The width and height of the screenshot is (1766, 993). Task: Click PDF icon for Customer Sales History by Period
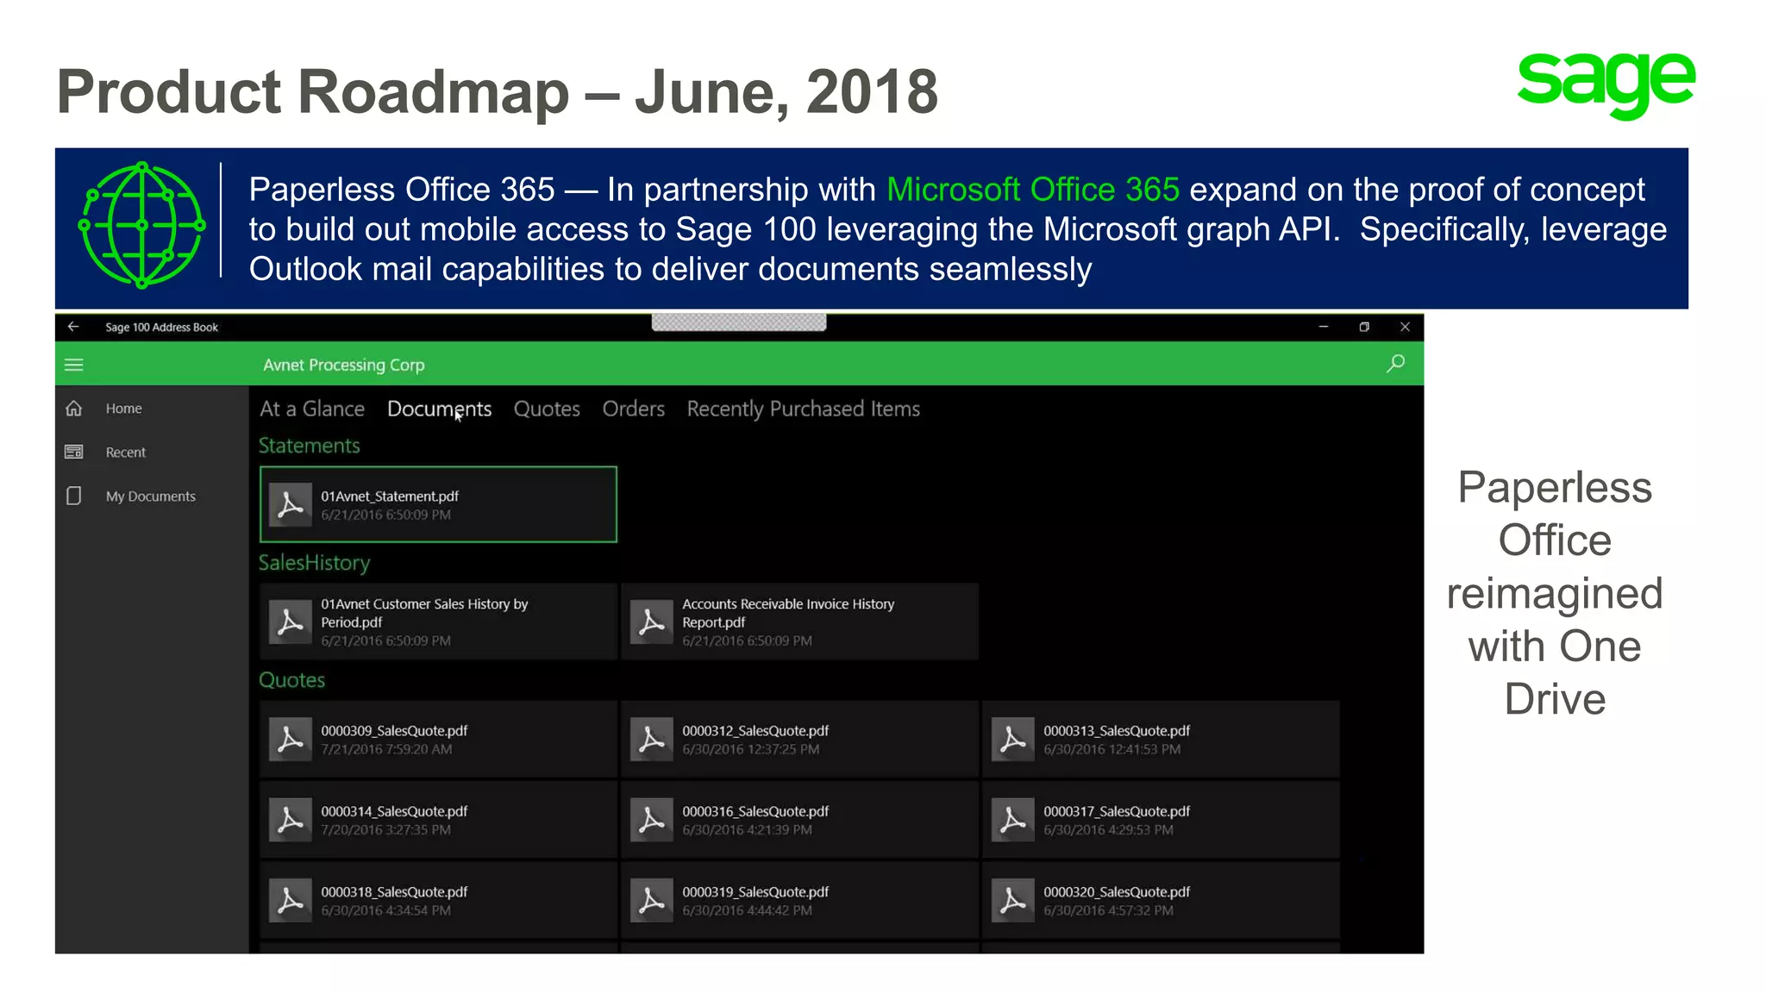pos(290,621)
